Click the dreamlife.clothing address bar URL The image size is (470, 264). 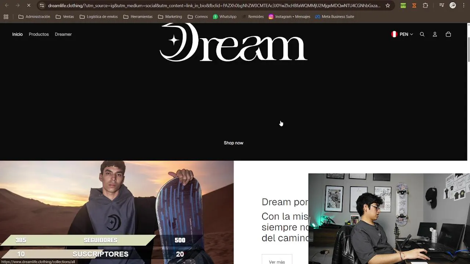pyautogui.click(x=214, y=5)
